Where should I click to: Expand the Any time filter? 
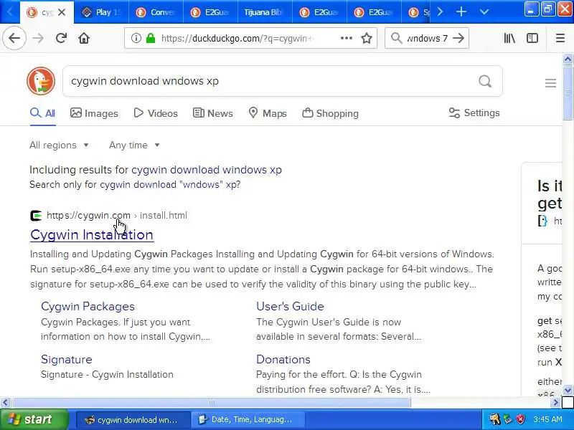[x=134, y=145]
